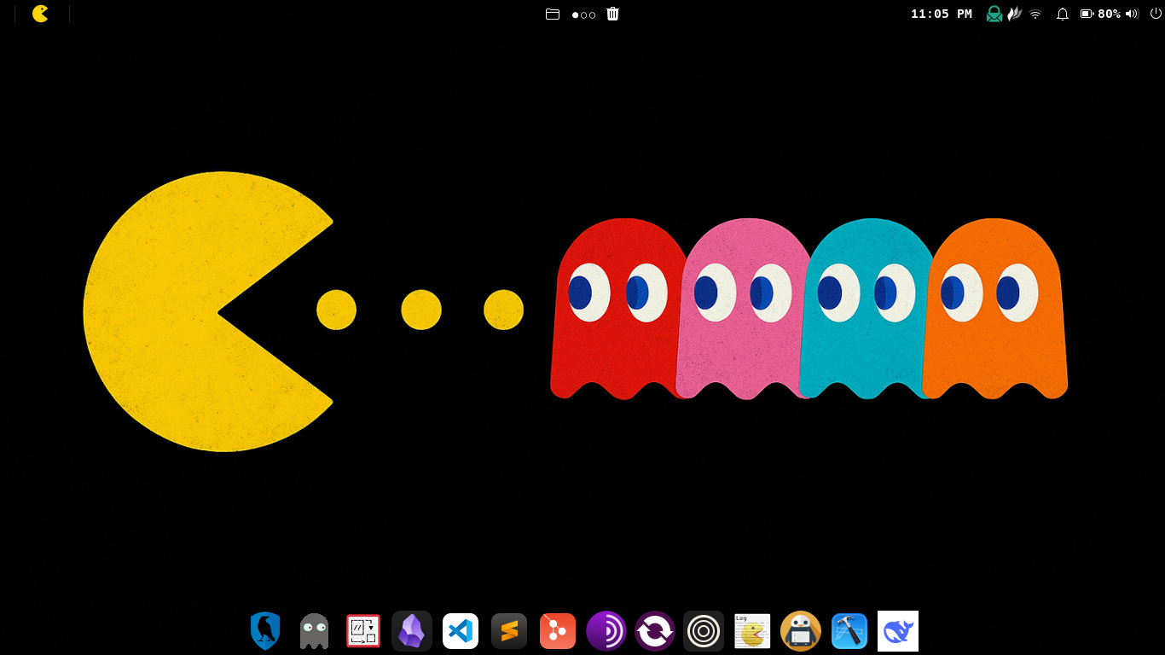Screen dimensions: 1165x655
Task: Launch Tor Browser from the dock
Action: pos(606,631)
